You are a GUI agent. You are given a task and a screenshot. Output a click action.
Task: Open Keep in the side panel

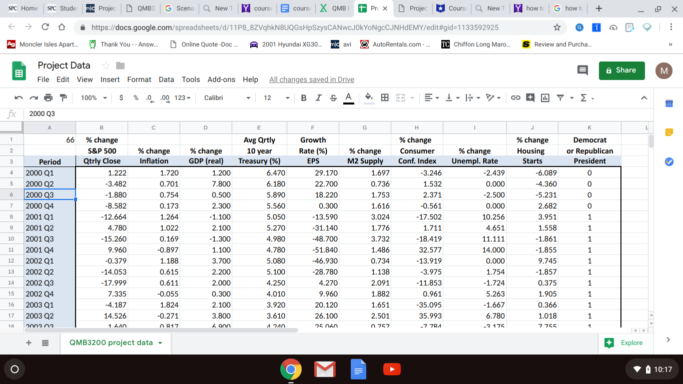click(x=669, y=132)
